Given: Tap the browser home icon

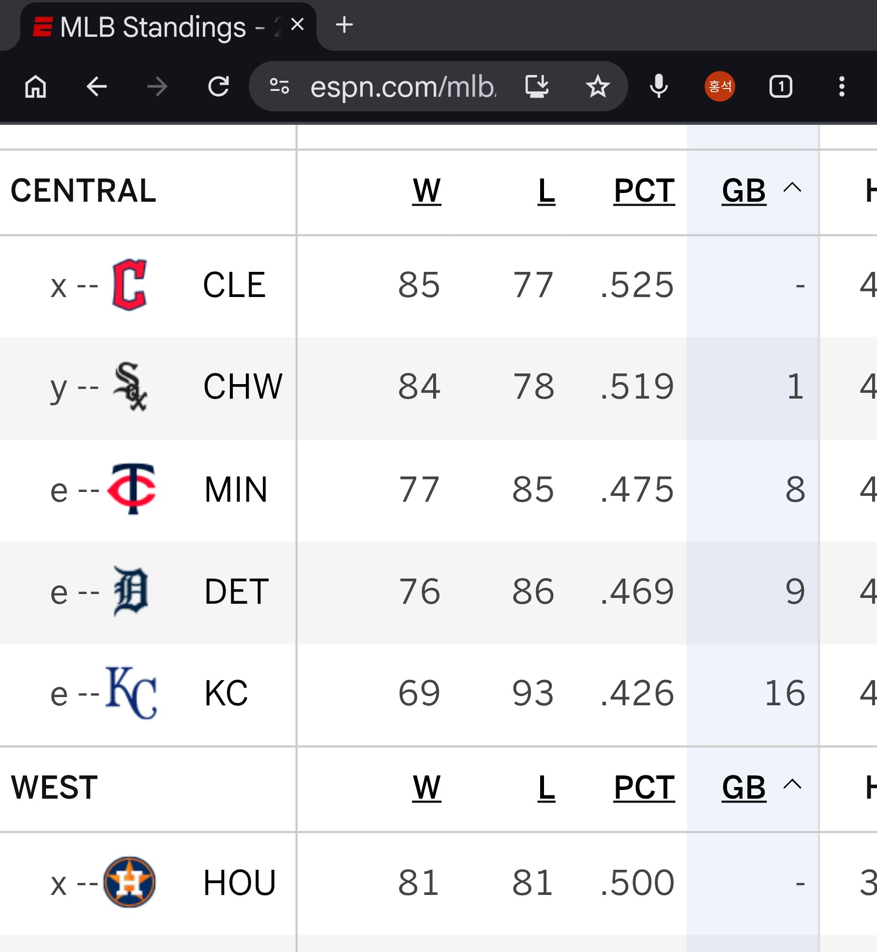Looking at the screenshot, I should 36,87.
